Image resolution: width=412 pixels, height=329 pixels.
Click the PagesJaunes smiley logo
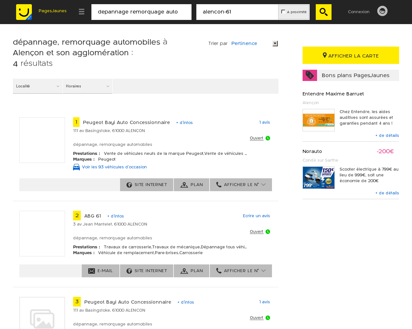click(24, 12)
